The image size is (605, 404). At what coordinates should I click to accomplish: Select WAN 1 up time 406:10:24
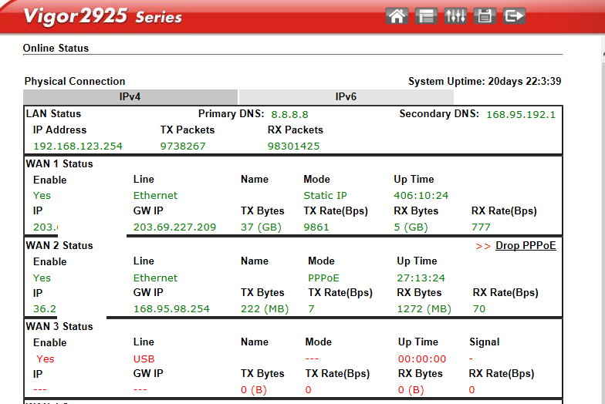(x=421, y=196)
